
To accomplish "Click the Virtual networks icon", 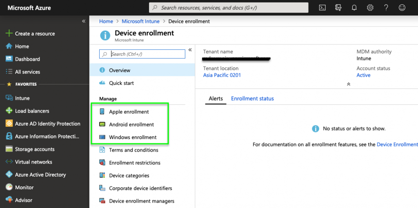I will point(9,162).
